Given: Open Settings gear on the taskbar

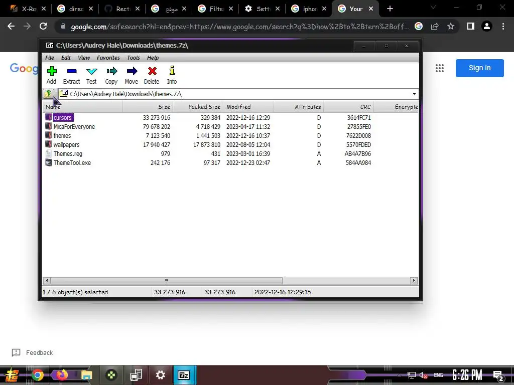Looking at the screenshot, I should (x=160, y=375).
